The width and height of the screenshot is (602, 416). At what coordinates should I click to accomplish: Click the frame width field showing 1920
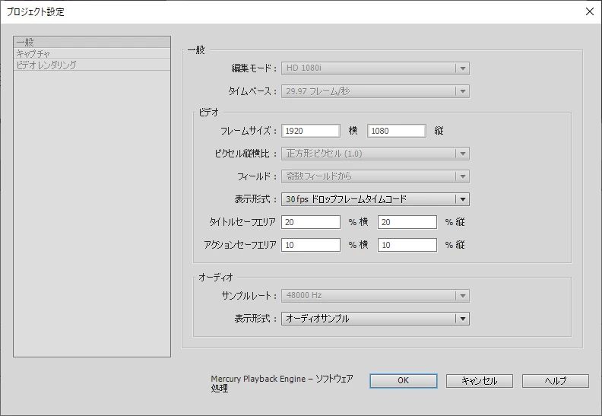[x=311, y=131]
